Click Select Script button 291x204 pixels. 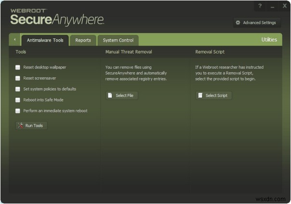point(213,95)
